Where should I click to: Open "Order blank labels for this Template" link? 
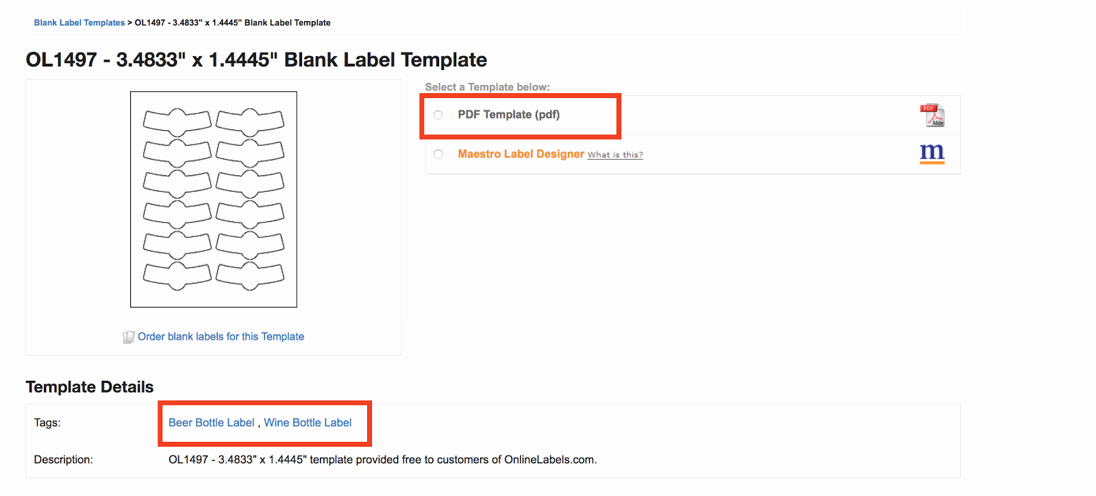click(221, 336)
